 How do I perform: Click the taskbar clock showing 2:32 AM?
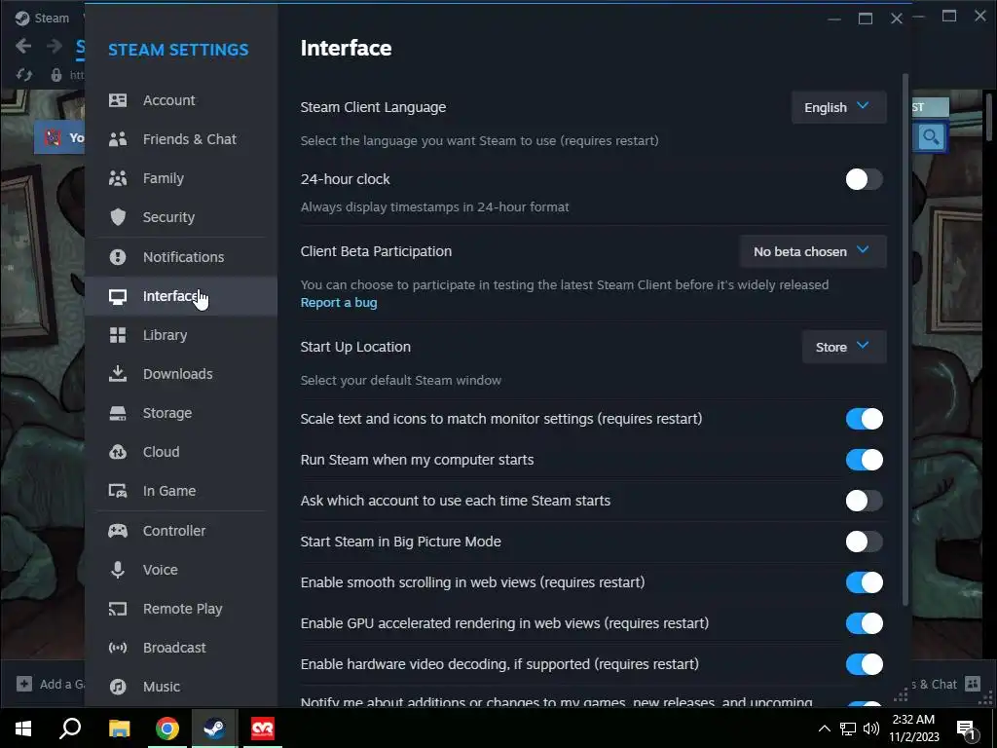coord(913,729)
